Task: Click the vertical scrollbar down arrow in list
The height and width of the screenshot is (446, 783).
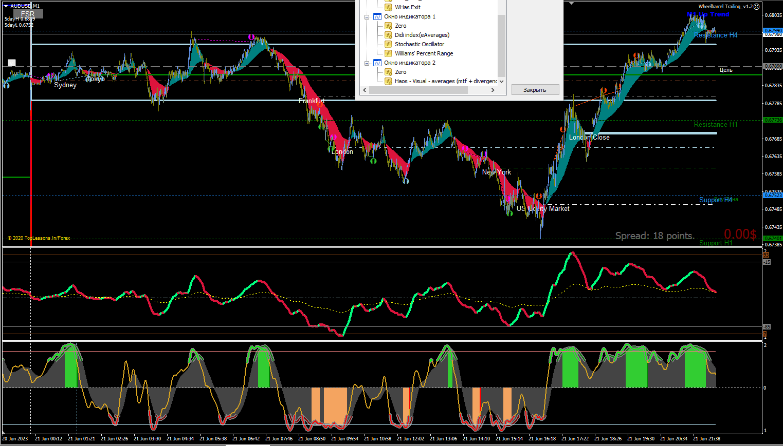Action: click(x=501, y=81)
